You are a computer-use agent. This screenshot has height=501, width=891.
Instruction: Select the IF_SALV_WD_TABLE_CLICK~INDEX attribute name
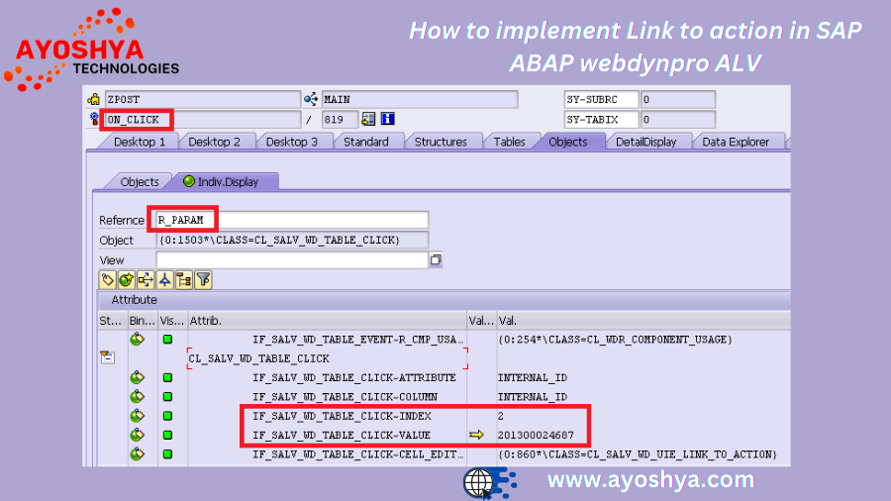[343, 416]
